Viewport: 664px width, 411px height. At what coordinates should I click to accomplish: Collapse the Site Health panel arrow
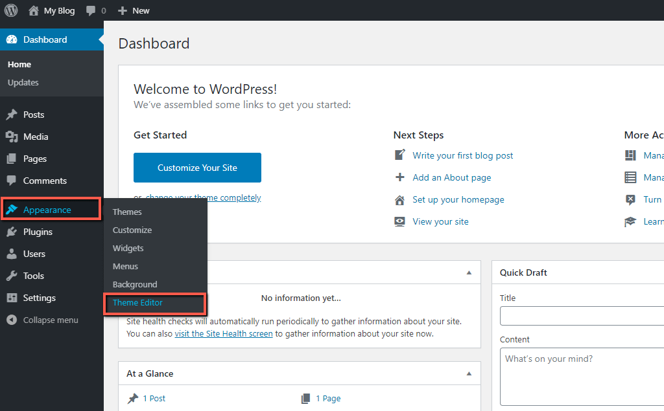[469, 272]
